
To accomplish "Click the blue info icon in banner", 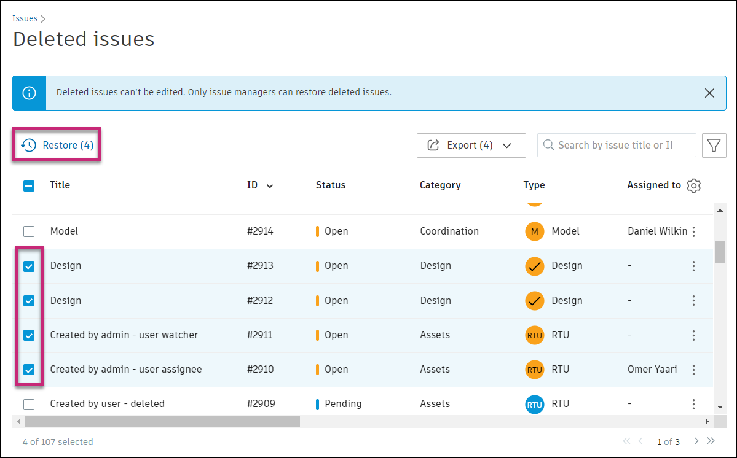I will pyautogui.click(x=29, y=93).
